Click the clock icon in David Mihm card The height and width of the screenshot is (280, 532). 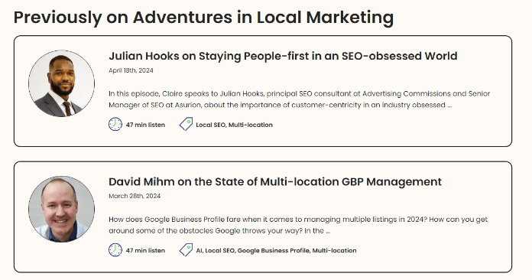[x=115, y=250]
